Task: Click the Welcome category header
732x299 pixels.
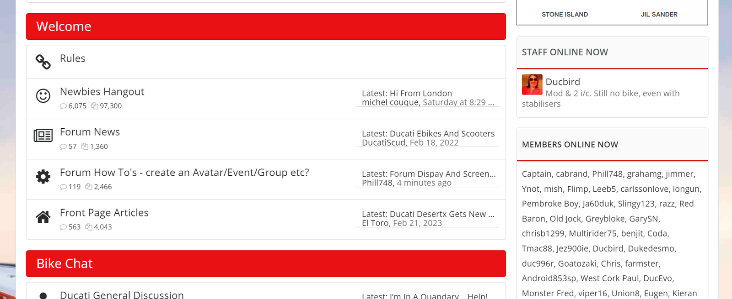Action: tap(64, 26)
